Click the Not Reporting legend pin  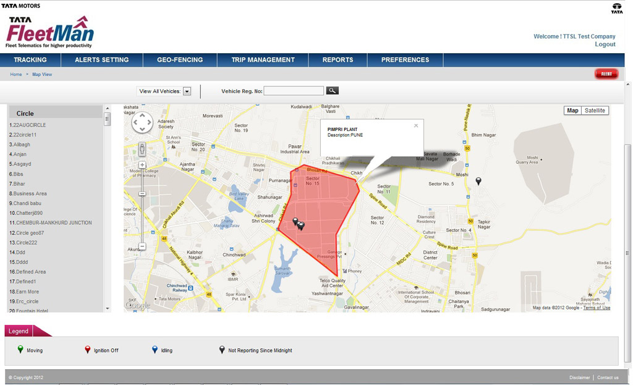(x=222, y=350)
